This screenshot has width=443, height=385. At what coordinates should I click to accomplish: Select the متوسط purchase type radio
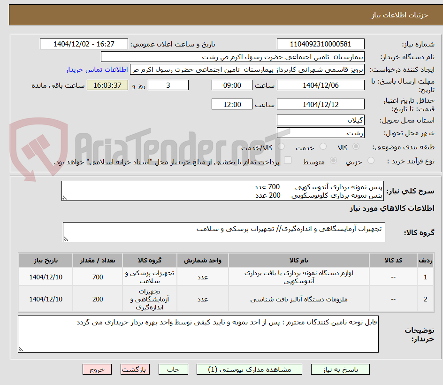point(333,161)
